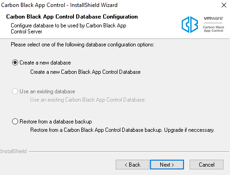The width and height of the screenshot is (230, 175).
Task: Click the blue Carbon Black hexagon logo
Action: click(x=190, y=25)
